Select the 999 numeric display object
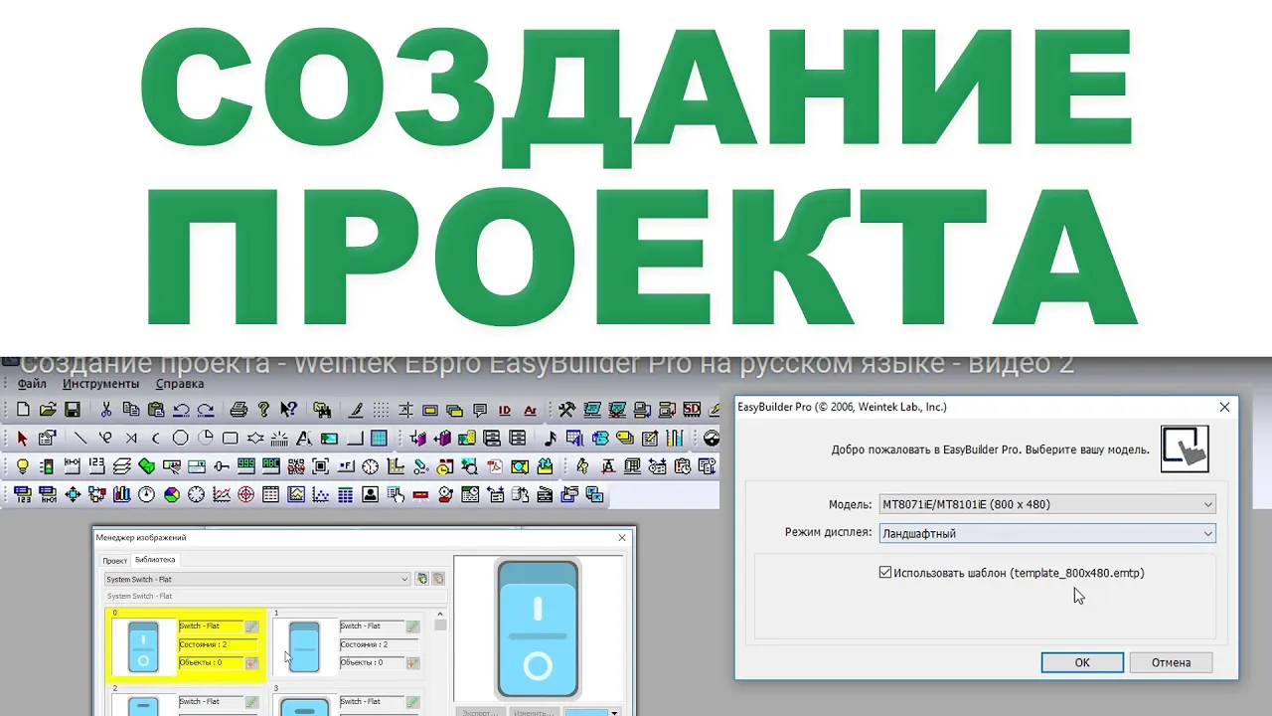This screenshot has width=1272, height=716. point(245,465)
